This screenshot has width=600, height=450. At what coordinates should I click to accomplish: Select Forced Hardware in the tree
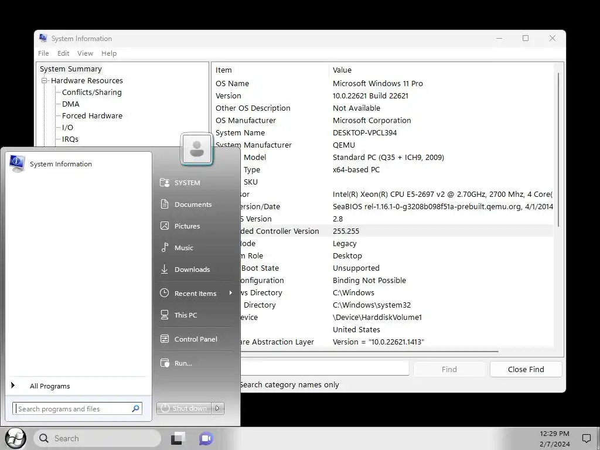click(92, 115)
